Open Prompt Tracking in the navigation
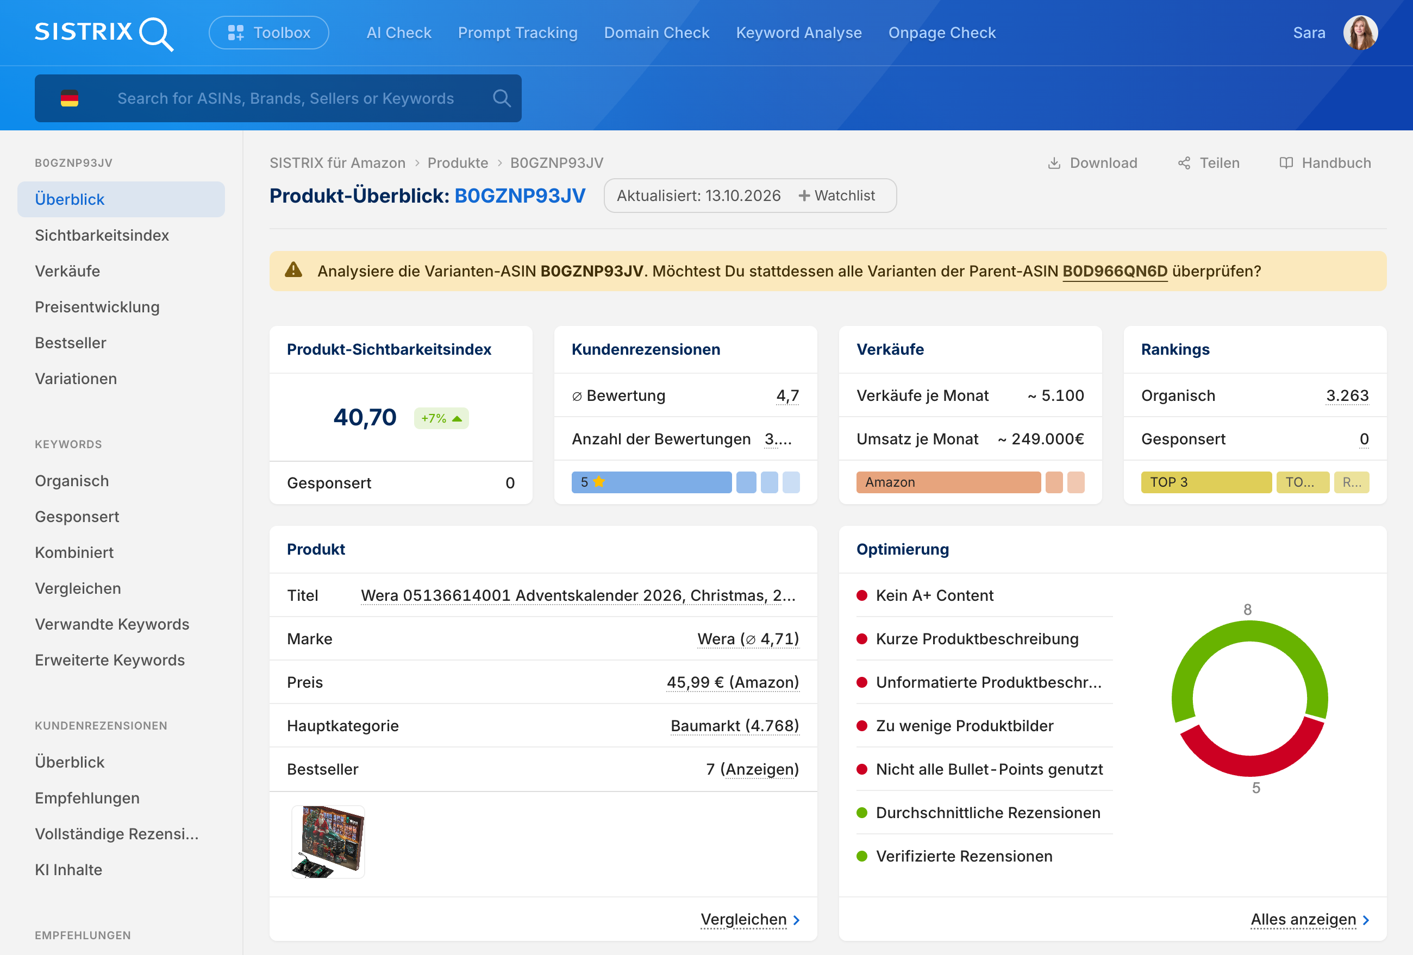This screenshot has width=1413, height=955. pyautogui.click(x=517, y=33)
